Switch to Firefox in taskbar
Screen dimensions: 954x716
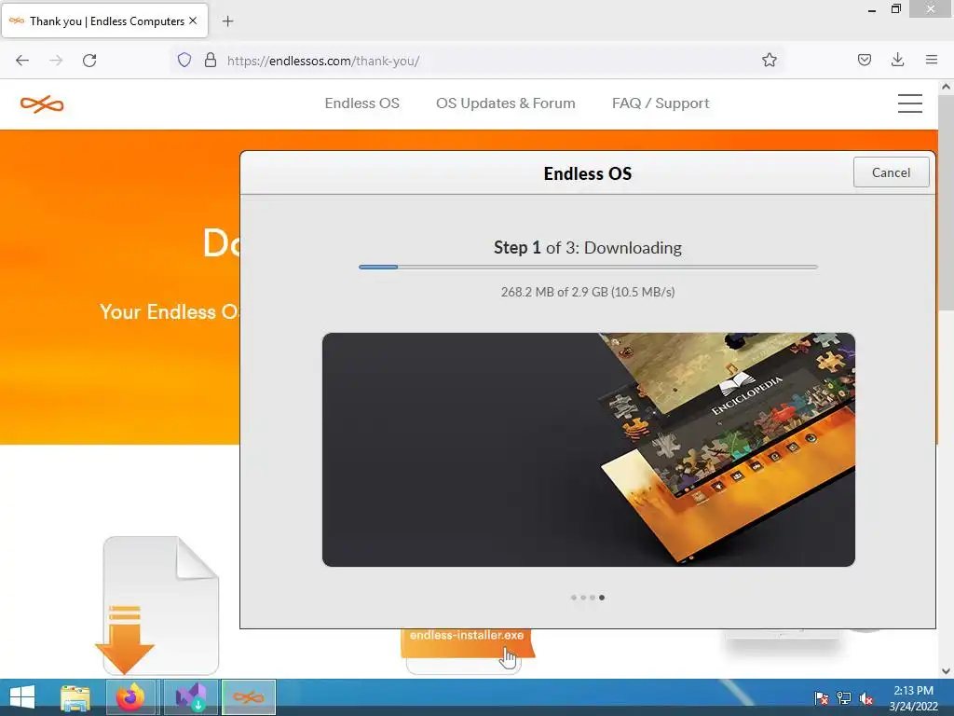[x=130, y=697]
